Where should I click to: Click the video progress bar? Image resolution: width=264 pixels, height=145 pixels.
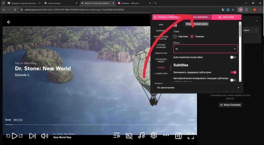100,125
